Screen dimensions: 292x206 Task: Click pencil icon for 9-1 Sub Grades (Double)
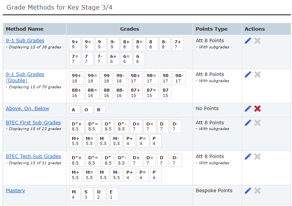click(x=248, y=74)
